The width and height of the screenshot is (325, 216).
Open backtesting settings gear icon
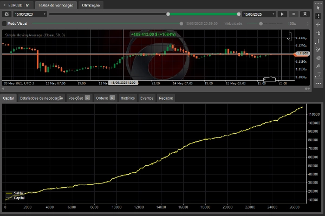point(6,14)
